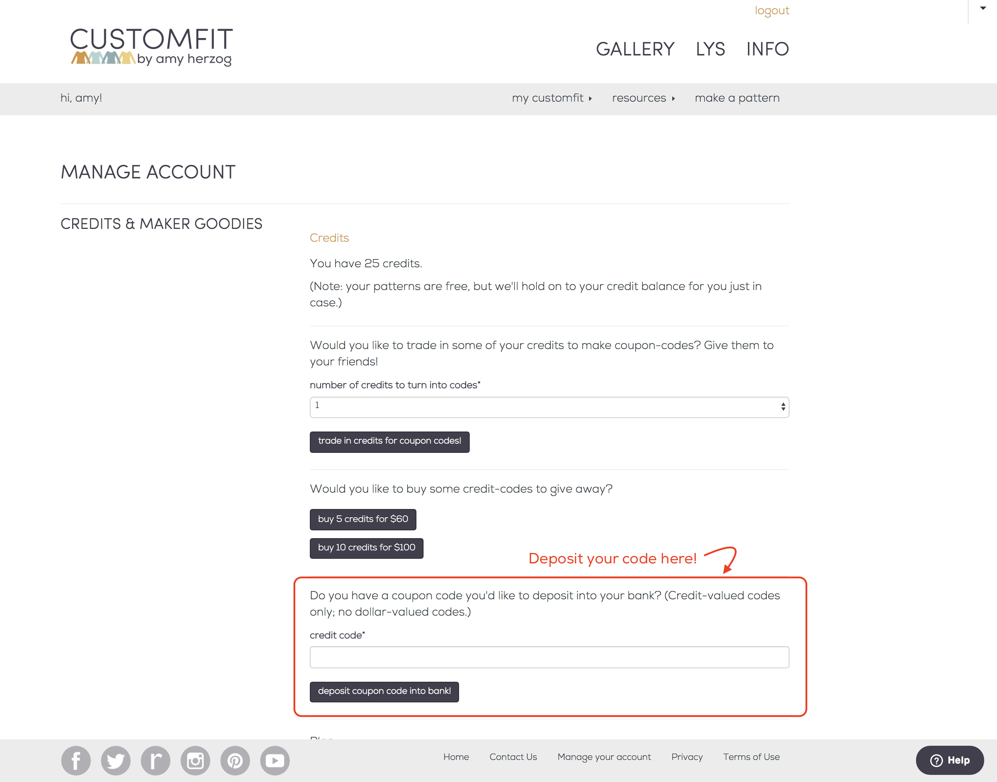Expand the my customfit submenu
The image size is (997, 782).
[552, 98]
